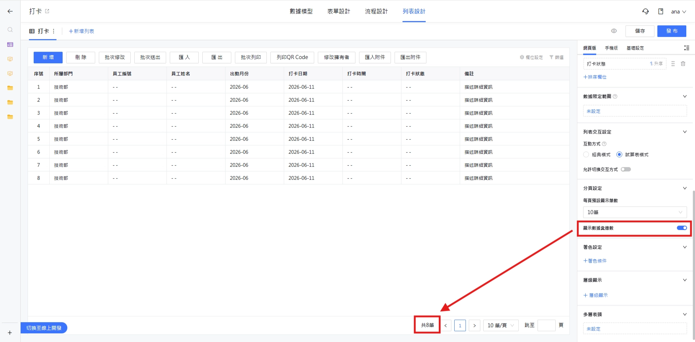This screenshot has height=342, width=695.
Task: Click the 層級顯示 add link
Action: coord(595,295)
